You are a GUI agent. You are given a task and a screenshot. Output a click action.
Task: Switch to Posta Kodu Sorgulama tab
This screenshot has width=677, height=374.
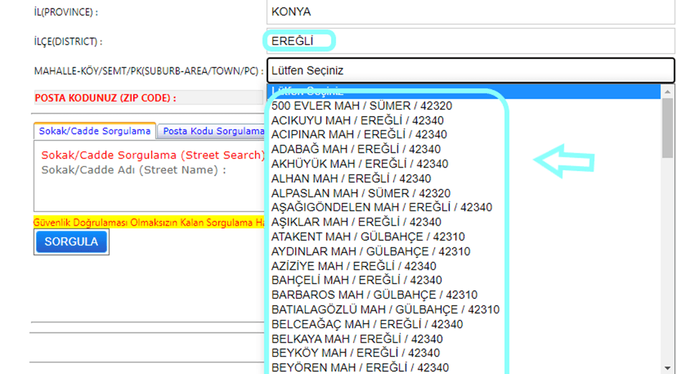pos(212,131)
